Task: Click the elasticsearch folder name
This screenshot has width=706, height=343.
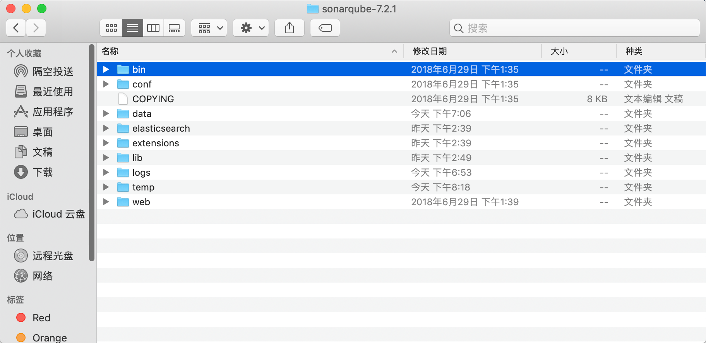Action: 161,128
